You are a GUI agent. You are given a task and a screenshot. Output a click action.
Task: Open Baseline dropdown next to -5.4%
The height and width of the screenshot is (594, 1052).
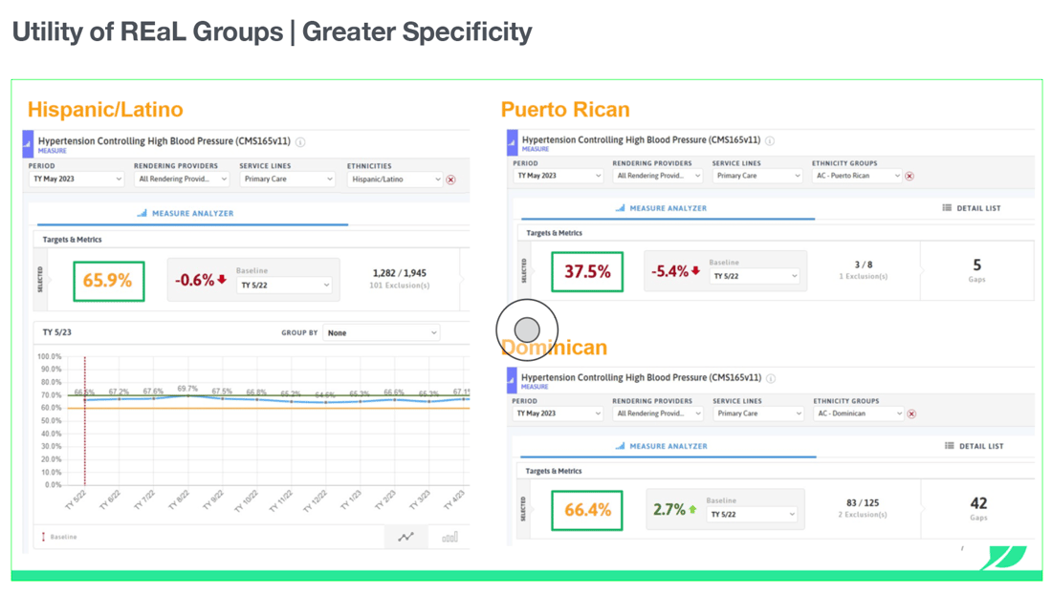tap(755, 276)
